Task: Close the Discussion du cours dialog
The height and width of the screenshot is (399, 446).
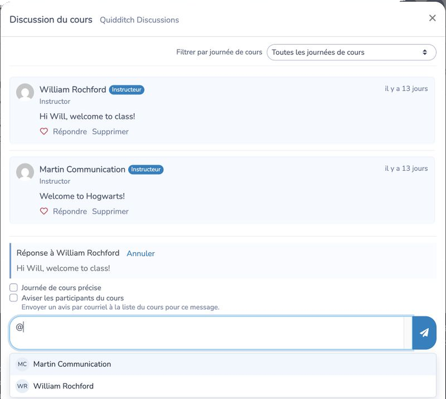Action: coord(433,18)
